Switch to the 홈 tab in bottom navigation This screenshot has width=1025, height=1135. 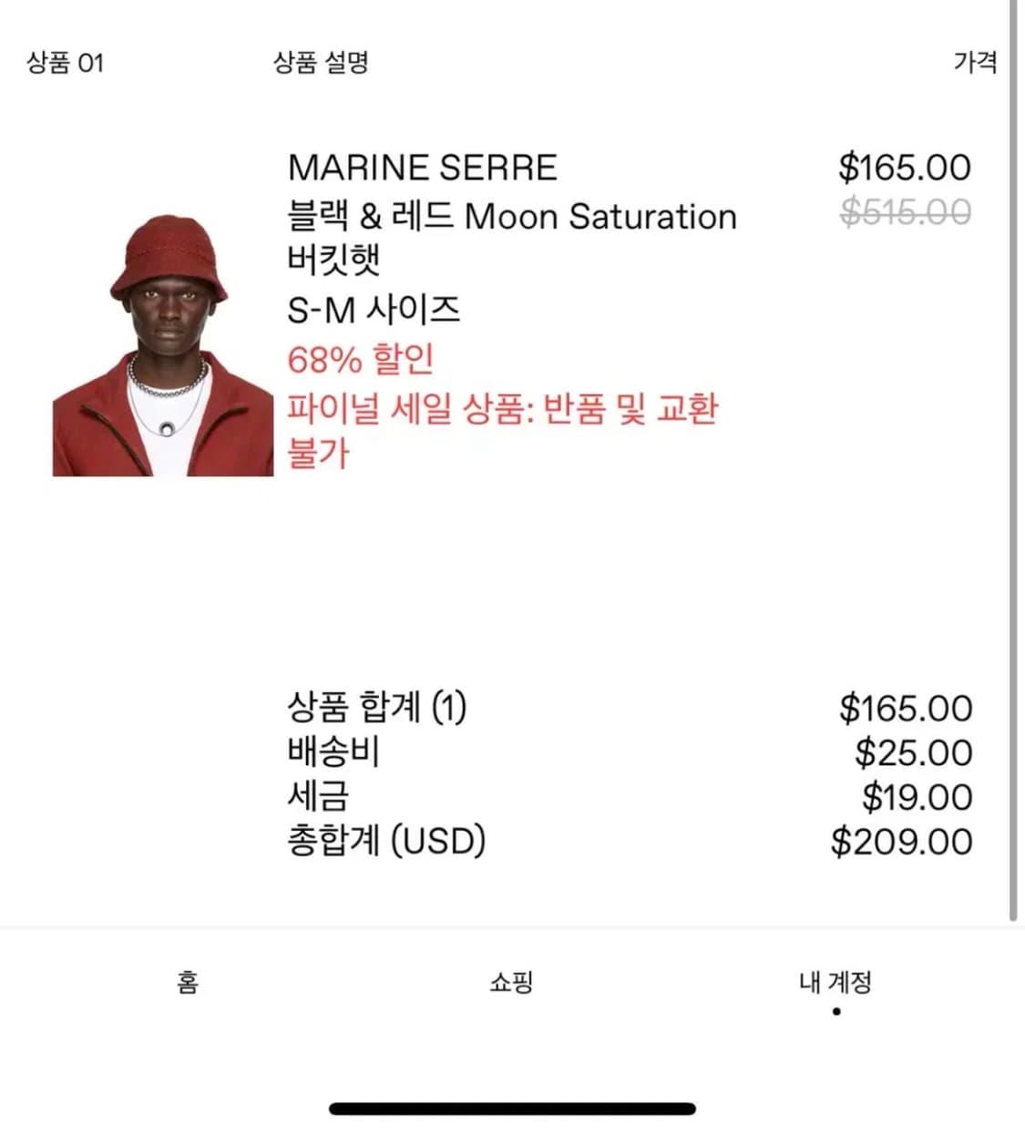(x=186, y=981)
